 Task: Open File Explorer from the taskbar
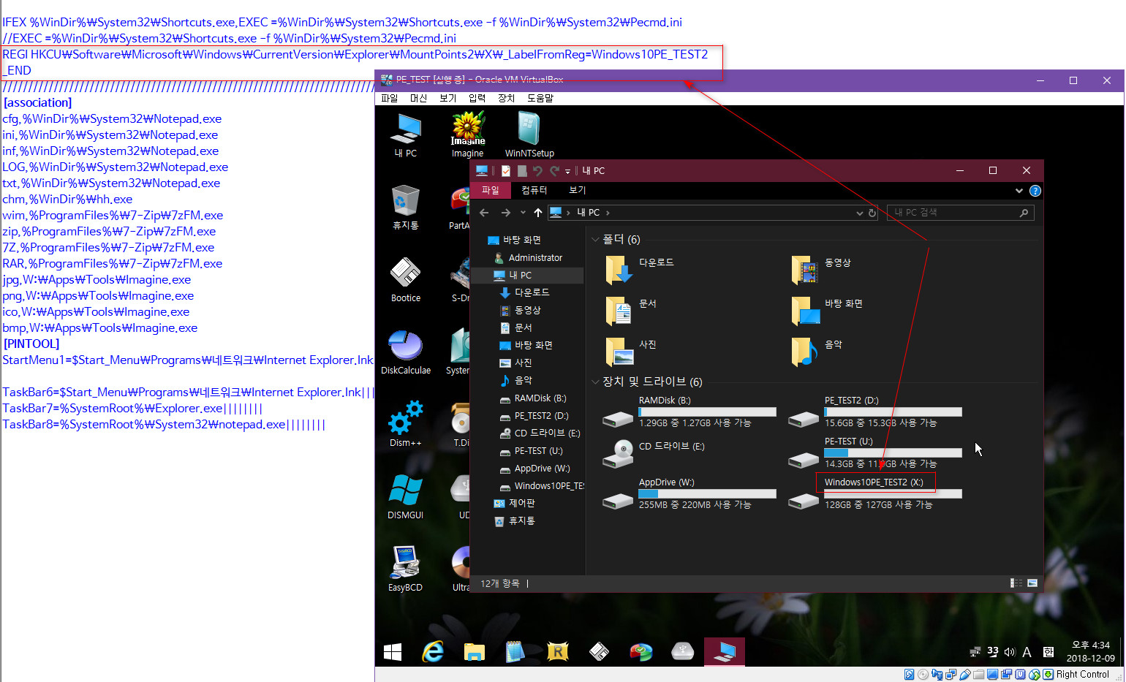tap(475, 651)
